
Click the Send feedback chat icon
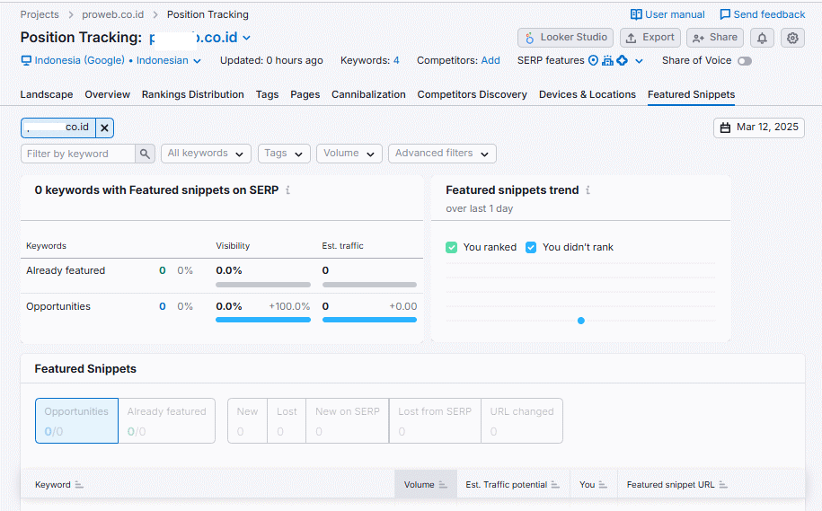point(725,14)
